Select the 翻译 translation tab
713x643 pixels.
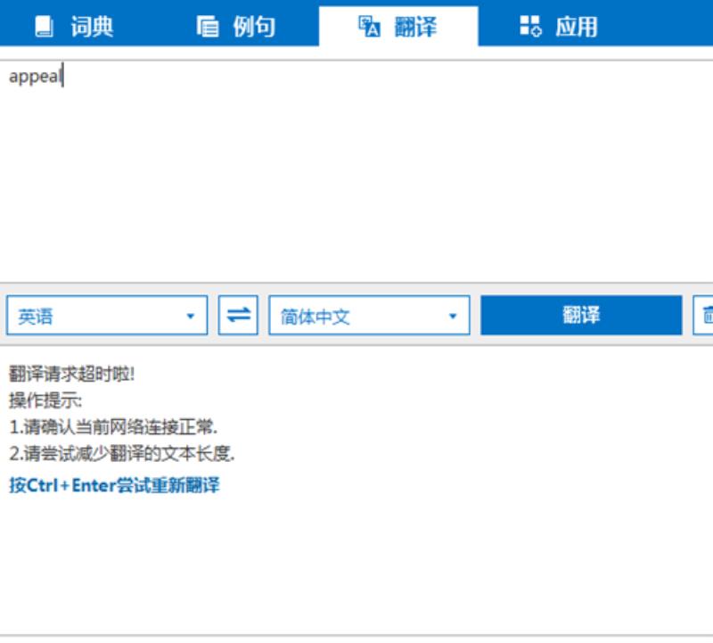coord(398,27)
